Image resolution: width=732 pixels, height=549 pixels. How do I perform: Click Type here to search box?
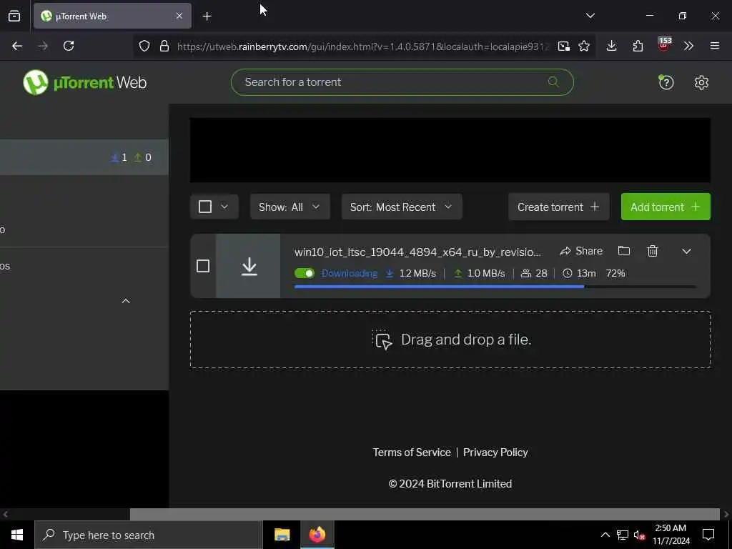(149, 535)
